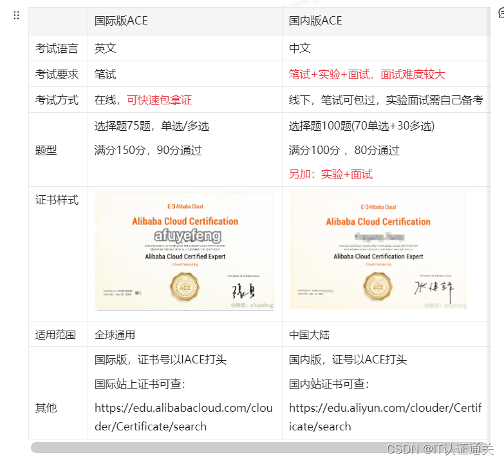
Task: Click the 国内站证书可查 text
Action: (329, 384)
